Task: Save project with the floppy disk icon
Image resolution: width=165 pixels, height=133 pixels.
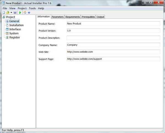Action: tap(15, 13)
